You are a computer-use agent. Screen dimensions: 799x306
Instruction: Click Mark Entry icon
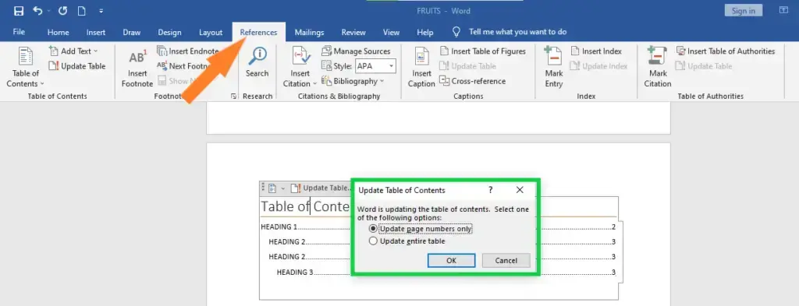554,67
